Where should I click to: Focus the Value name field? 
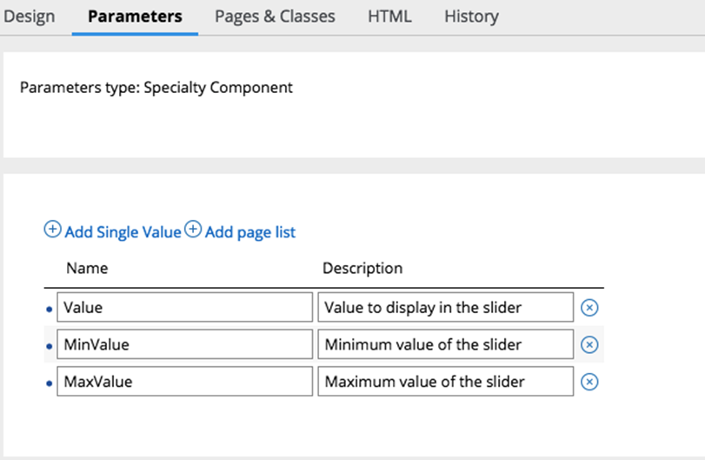[185, 307]
